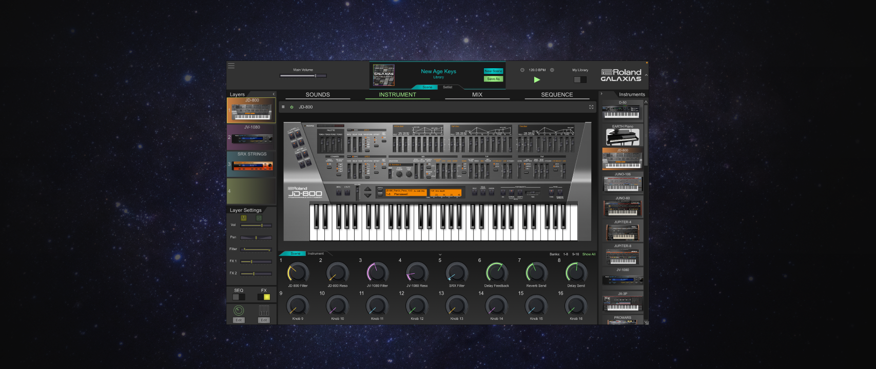Click the green play button
876x369 pixels.
click(x=537, y=79)
